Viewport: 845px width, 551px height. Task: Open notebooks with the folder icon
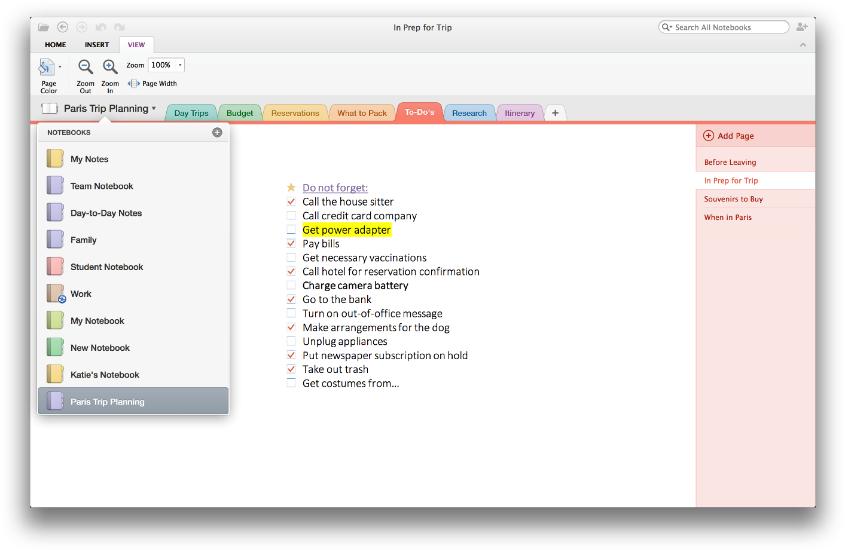coord(43,26)
